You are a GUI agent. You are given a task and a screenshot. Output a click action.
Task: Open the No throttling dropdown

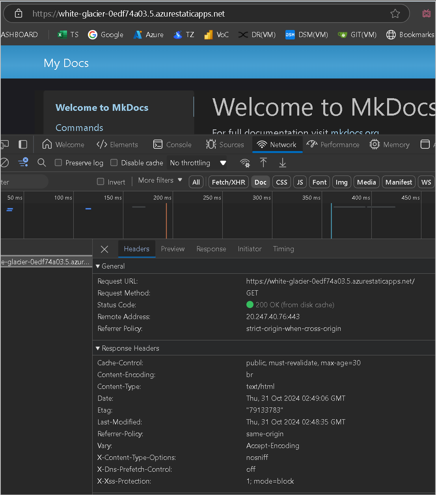pos(198,163)
